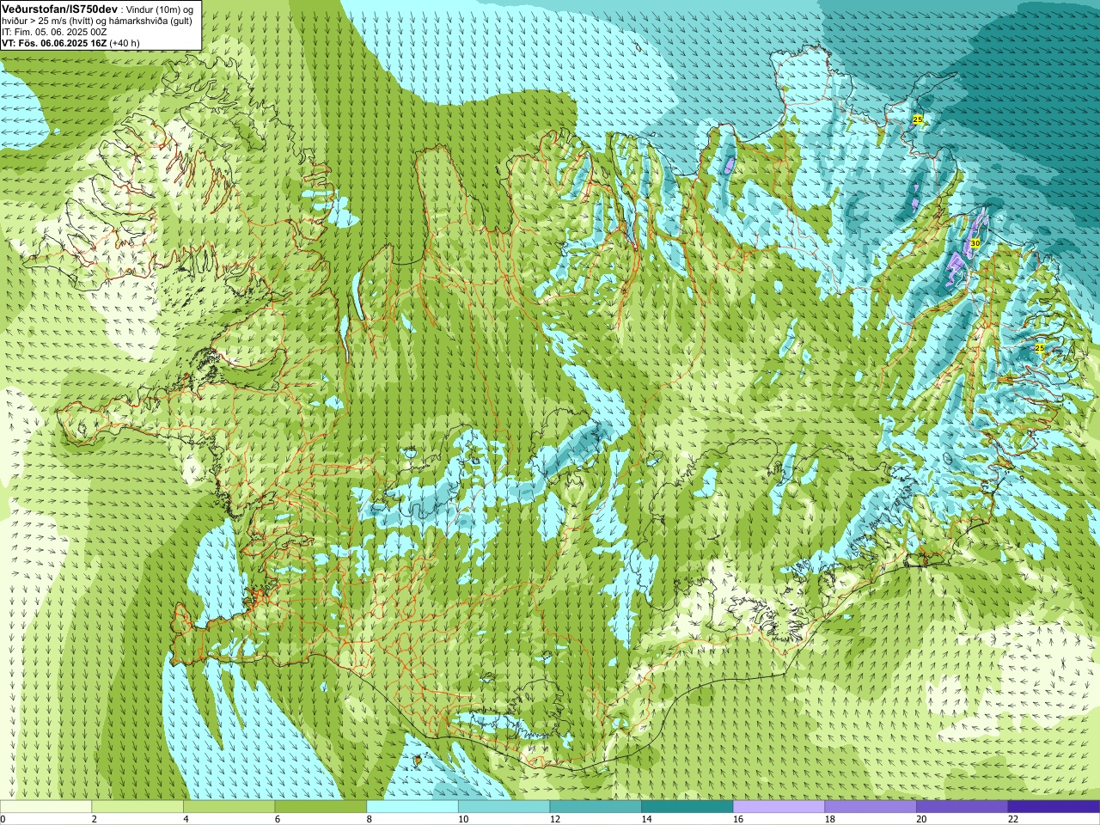The width and height of the screenshot is (1100, 825).
Task: Select the 2–4 m/s light green legend swatch
Action: (x=137, y=806)
